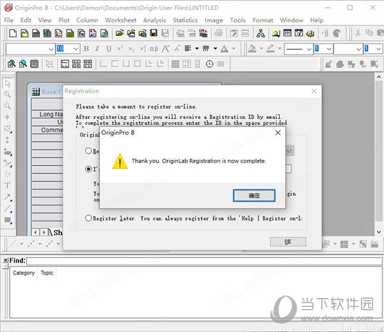Click the New Folder toolbar icon
Screen dimensions: 384x332
(24, 33)
